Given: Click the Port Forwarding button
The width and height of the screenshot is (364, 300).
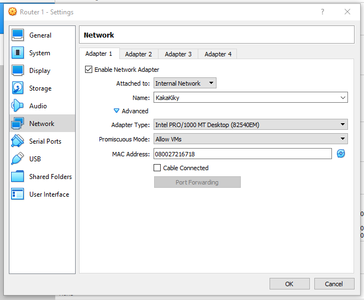Looking at the screenshot, I should pyautogui.click(x=197, y=182).
